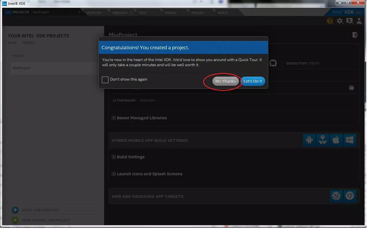This screenshot has width=369, height=229.
Task: Switch to the Test tab
Action: [x=143, y=13]
